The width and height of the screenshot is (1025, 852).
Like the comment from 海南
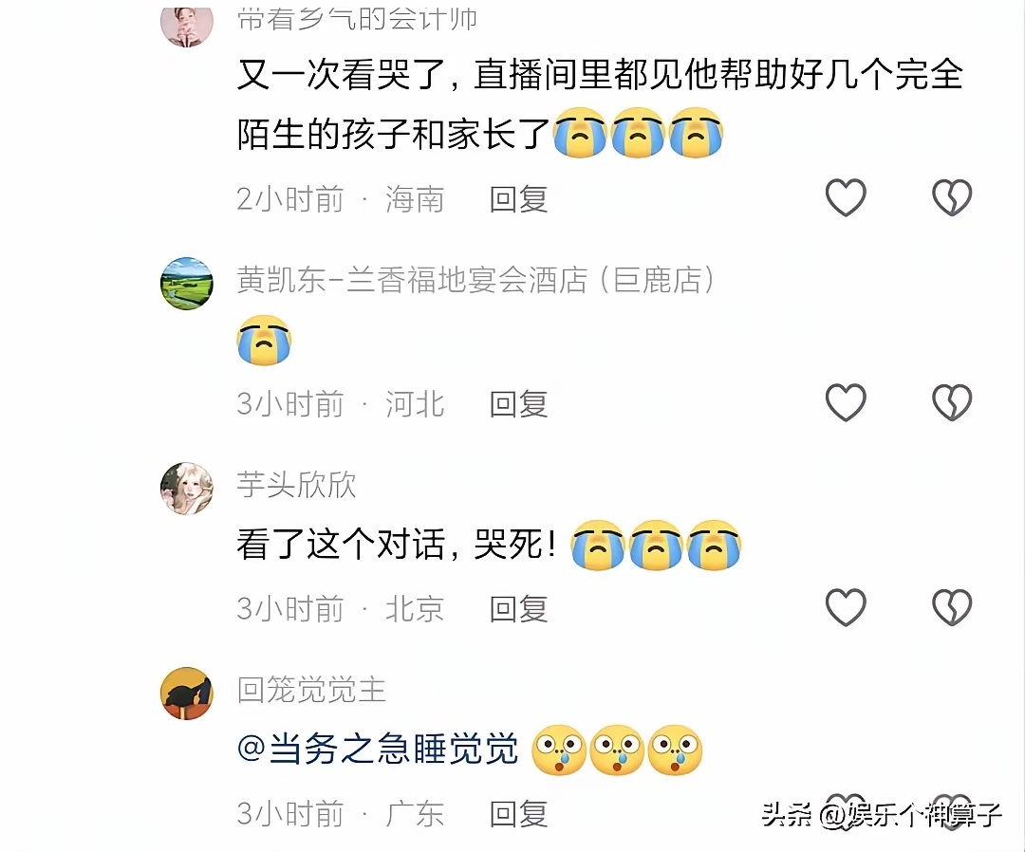(x=846, y=197)
